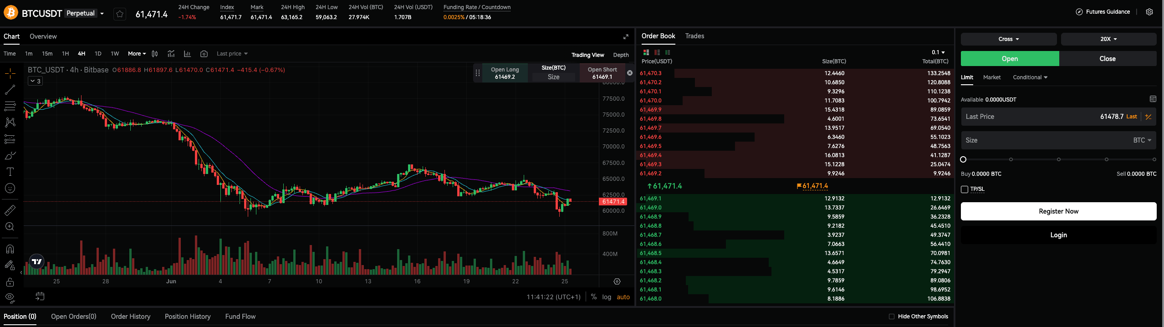
Task: Switch to the Overview tab
Action: (43, 36)
